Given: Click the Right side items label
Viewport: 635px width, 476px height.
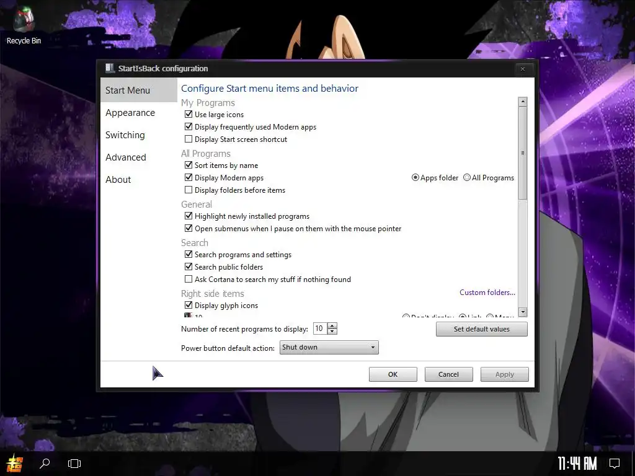Looking at the screenshot, I should pyautogui.click(x=213, y=293).
